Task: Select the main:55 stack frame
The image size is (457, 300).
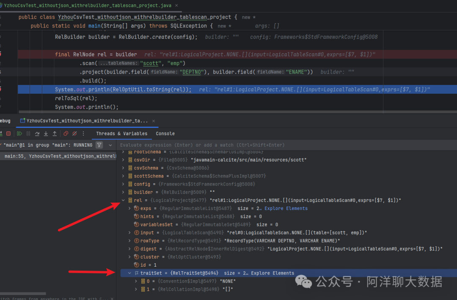Action: pyautogui.click(x=59, y=156)
